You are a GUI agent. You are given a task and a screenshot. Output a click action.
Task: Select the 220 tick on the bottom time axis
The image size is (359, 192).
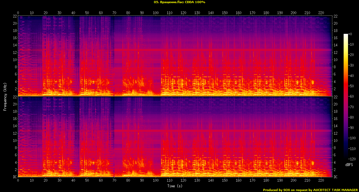[321, 180]
